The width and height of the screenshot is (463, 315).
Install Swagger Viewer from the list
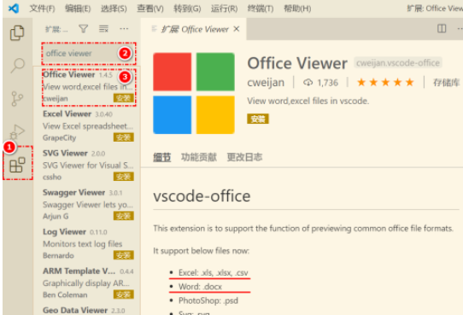point(123,216)
